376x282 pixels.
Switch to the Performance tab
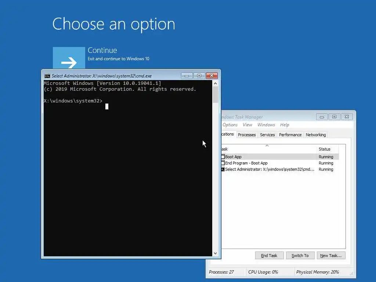tap(290, 135)
